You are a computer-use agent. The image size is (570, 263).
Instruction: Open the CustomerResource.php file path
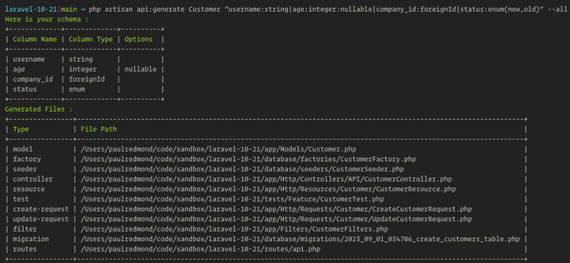[268, 189]
